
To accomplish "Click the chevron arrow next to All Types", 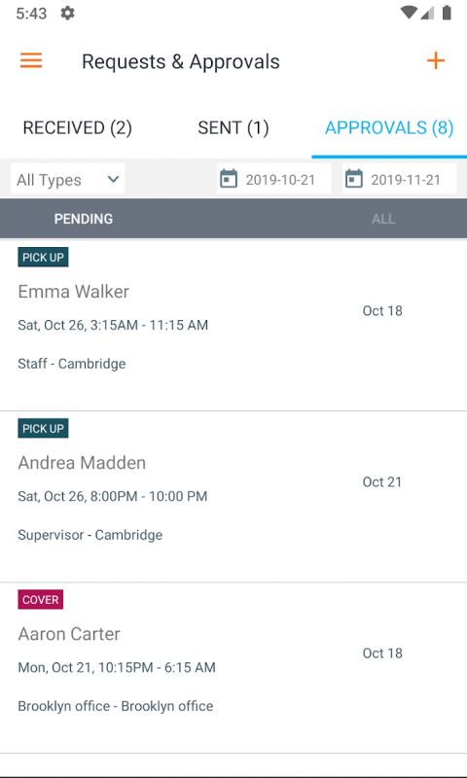I will 113,179.
